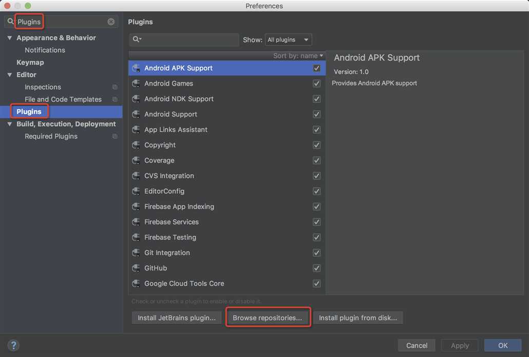Screen dimensions: 529x357
Task: Select the EditorConfig plugin row
Action: (226, 191)
